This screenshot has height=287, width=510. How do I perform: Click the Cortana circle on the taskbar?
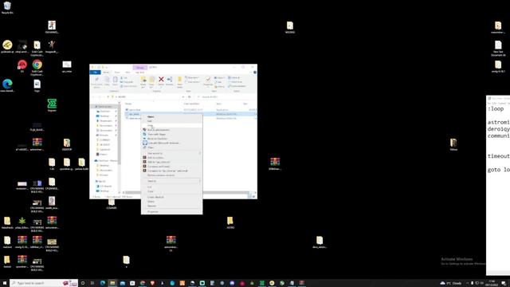83,283
